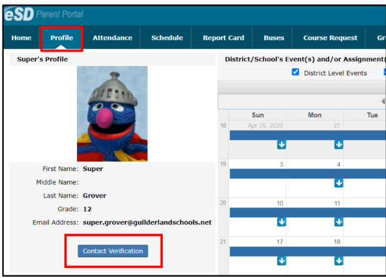Click the first name value Super
Image resolution: width=386 pixels, height=278 pixels.
[x=93, y=169]
